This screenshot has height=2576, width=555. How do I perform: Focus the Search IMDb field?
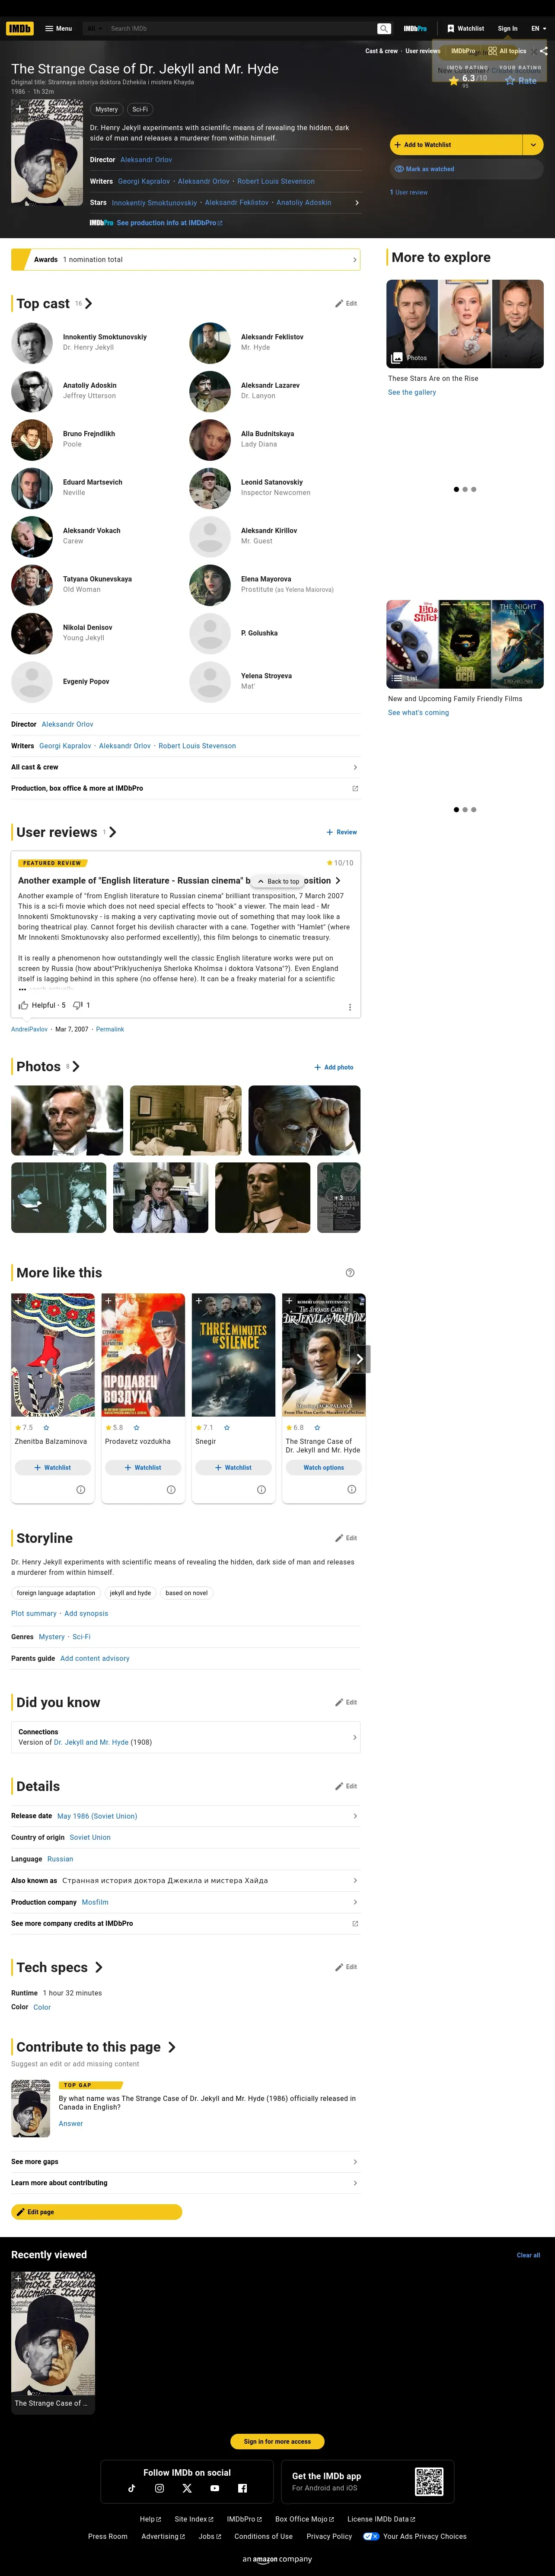pyautogui.click(x=240, y=28)
